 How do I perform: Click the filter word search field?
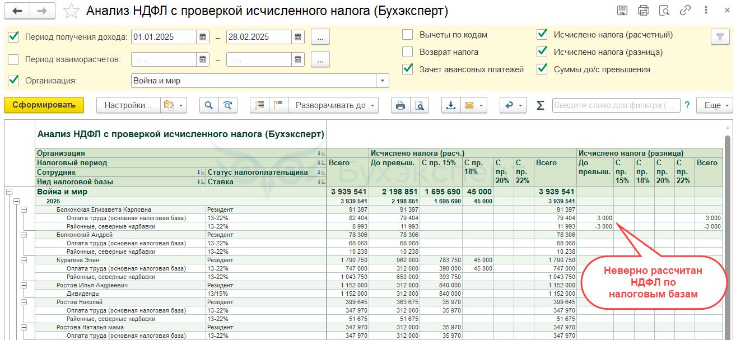tap(616, 105)
